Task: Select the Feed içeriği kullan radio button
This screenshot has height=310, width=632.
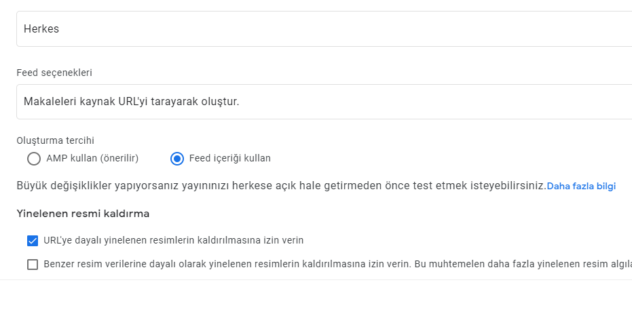Action: (x=177, y=159)
